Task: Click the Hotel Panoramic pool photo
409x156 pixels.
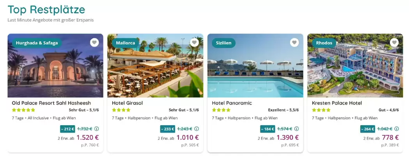Action: 255,74
